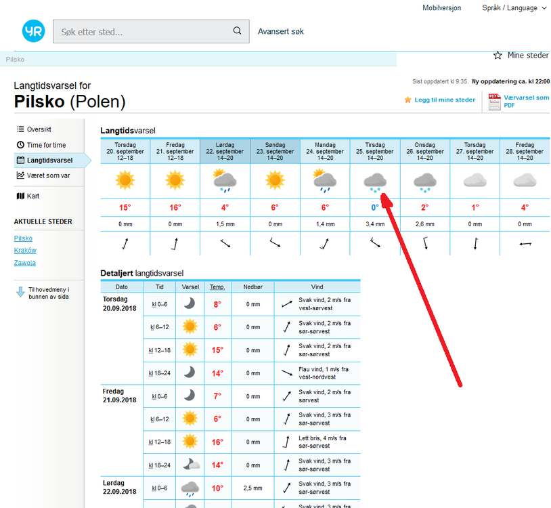
Task: Open the Språk / Language dropdown
Action: 514,7
